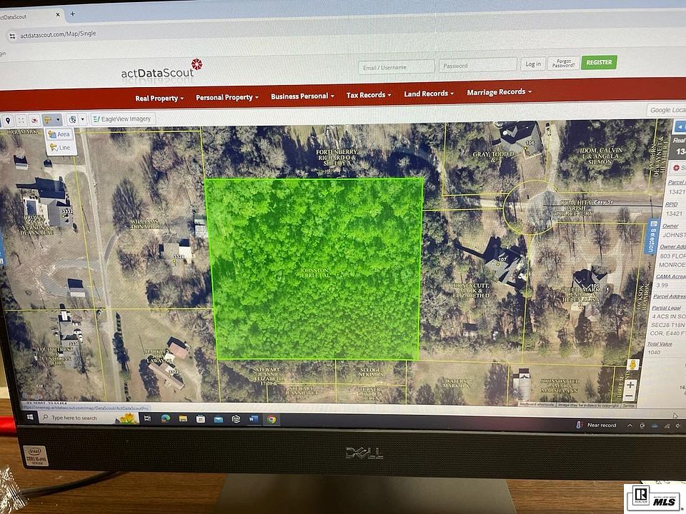The width and height of the screenshot is (686, 514).
Task: Open the measure tool dropdown arrow
Action: (x=58, y=120)
